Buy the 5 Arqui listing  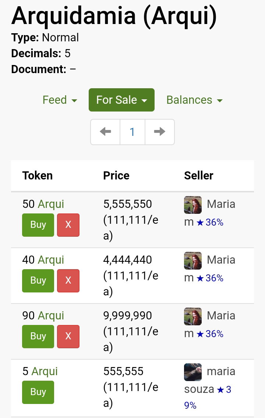[x=38, y=392]
